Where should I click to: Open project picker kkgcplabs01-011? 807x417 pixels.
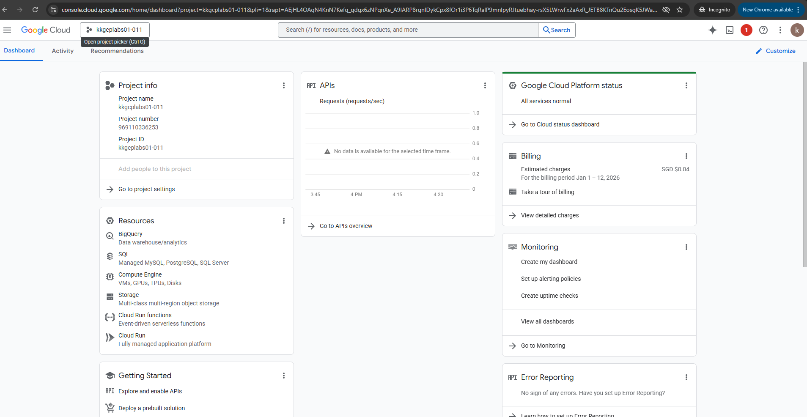click(x=115, y=30)
